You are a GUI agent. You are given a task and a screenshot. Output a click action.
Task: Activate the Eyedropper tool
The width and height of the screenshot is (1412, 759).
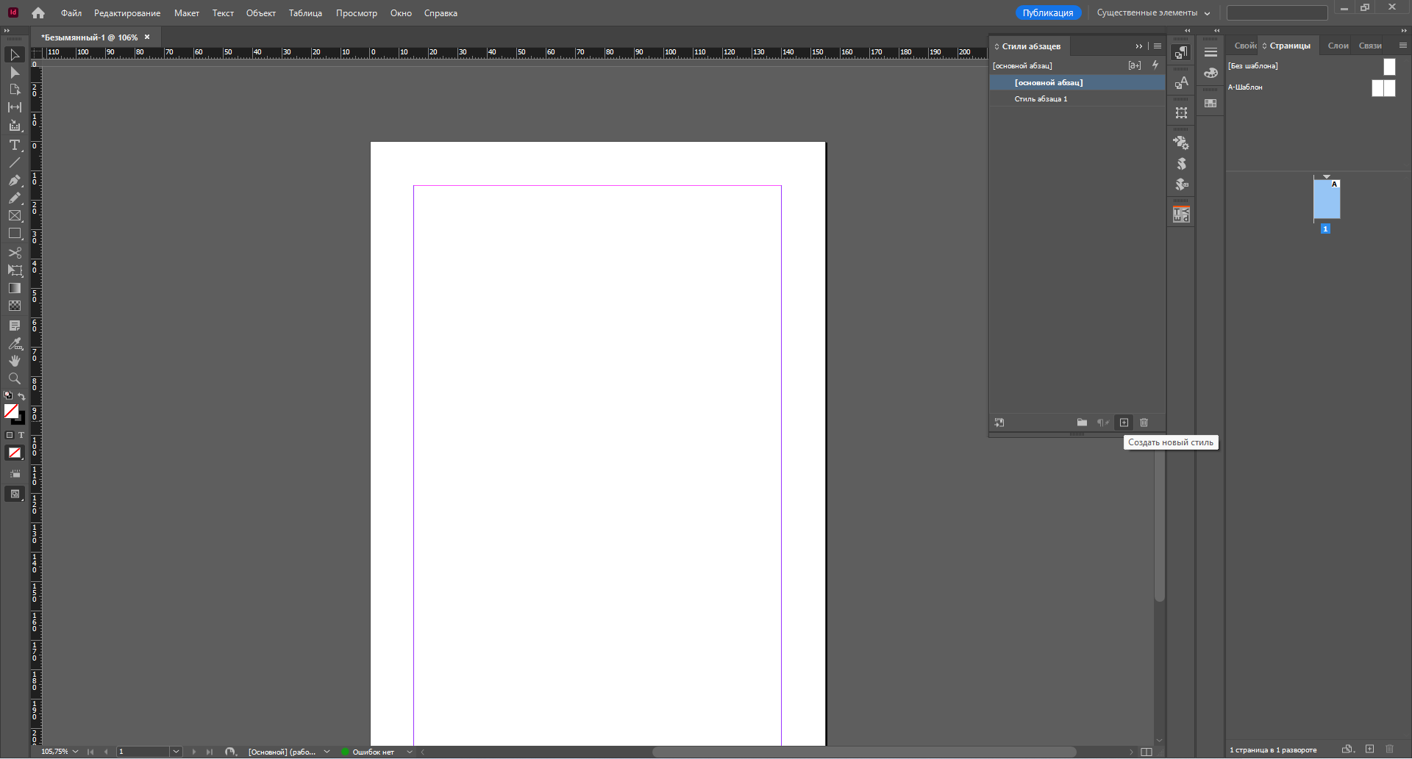(x=14, y=343)
